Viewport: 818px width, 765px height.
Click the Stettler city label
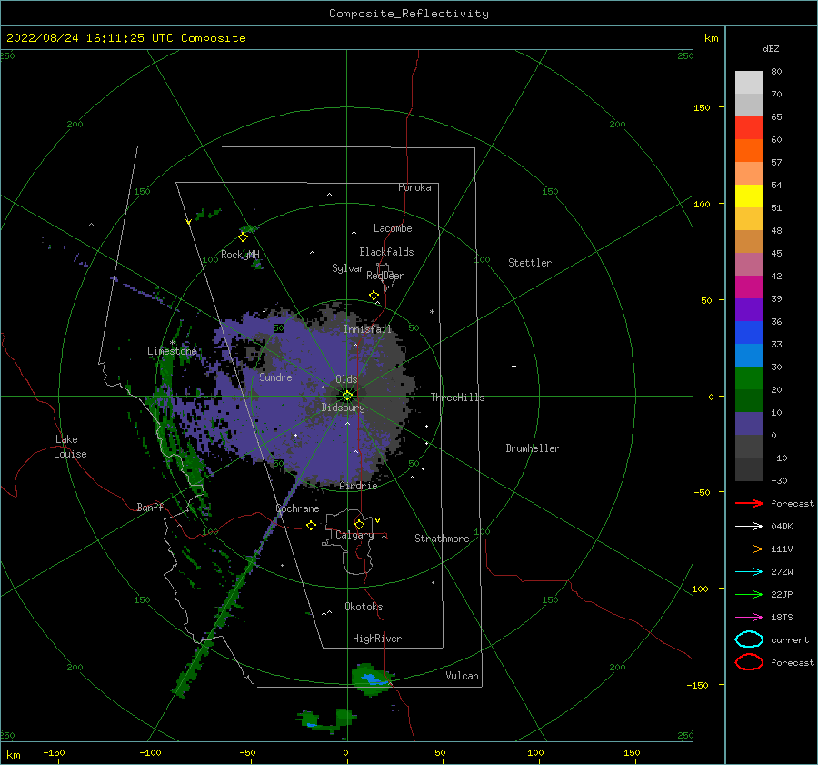coord(530,263)
